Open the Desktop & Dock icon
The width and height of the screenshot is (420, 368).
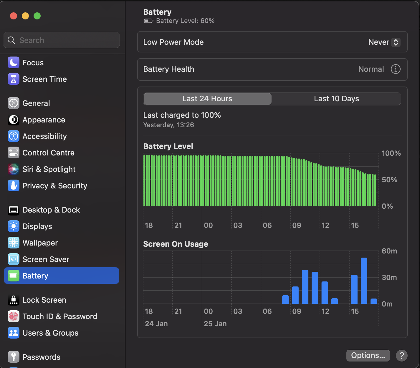[14, 210]
